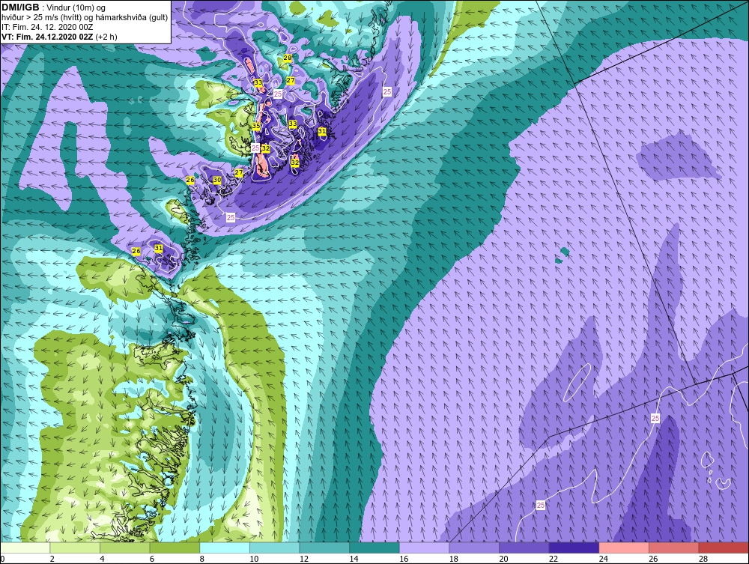Pick the legend swatch between 4 and 6
This screenshot has width=749, height=564.
click(x=124, y=548)
